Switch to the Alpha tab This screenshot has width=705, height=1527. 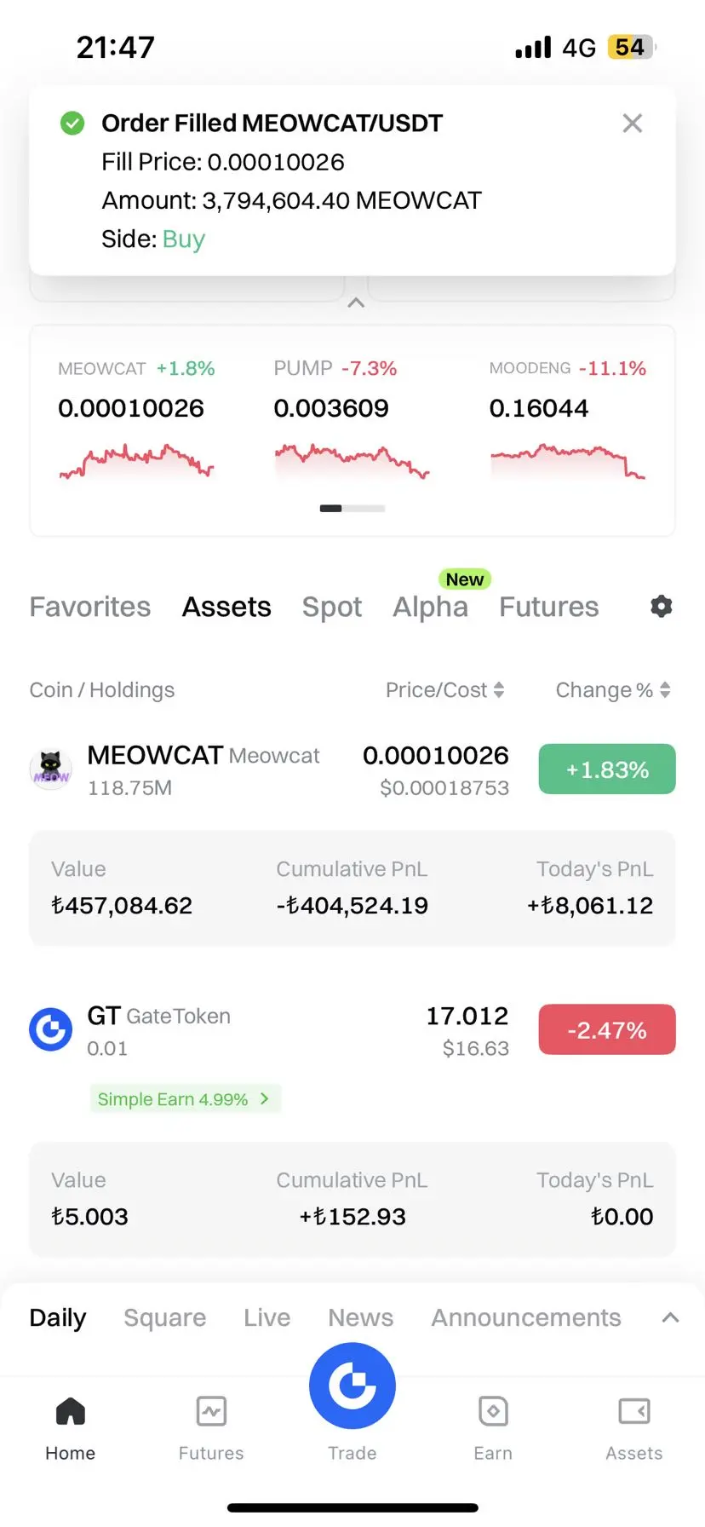[431, 607]
